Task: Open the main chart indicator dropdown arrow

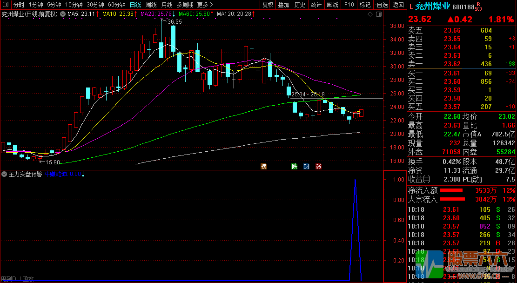Action: point(63,14)
